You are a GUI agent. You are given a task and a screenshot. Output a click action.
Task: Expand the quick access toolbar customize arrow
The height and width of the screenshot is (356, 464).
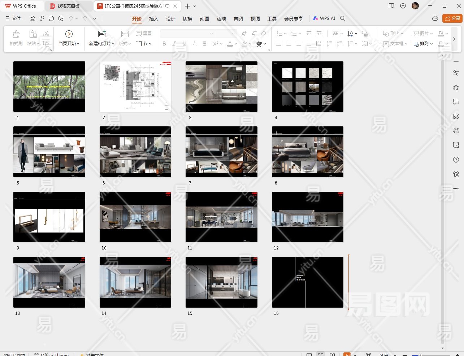point(95,18)
